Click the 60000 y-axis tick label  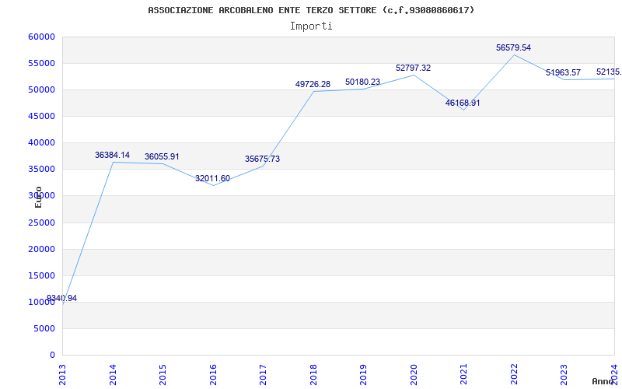(42, 37)
